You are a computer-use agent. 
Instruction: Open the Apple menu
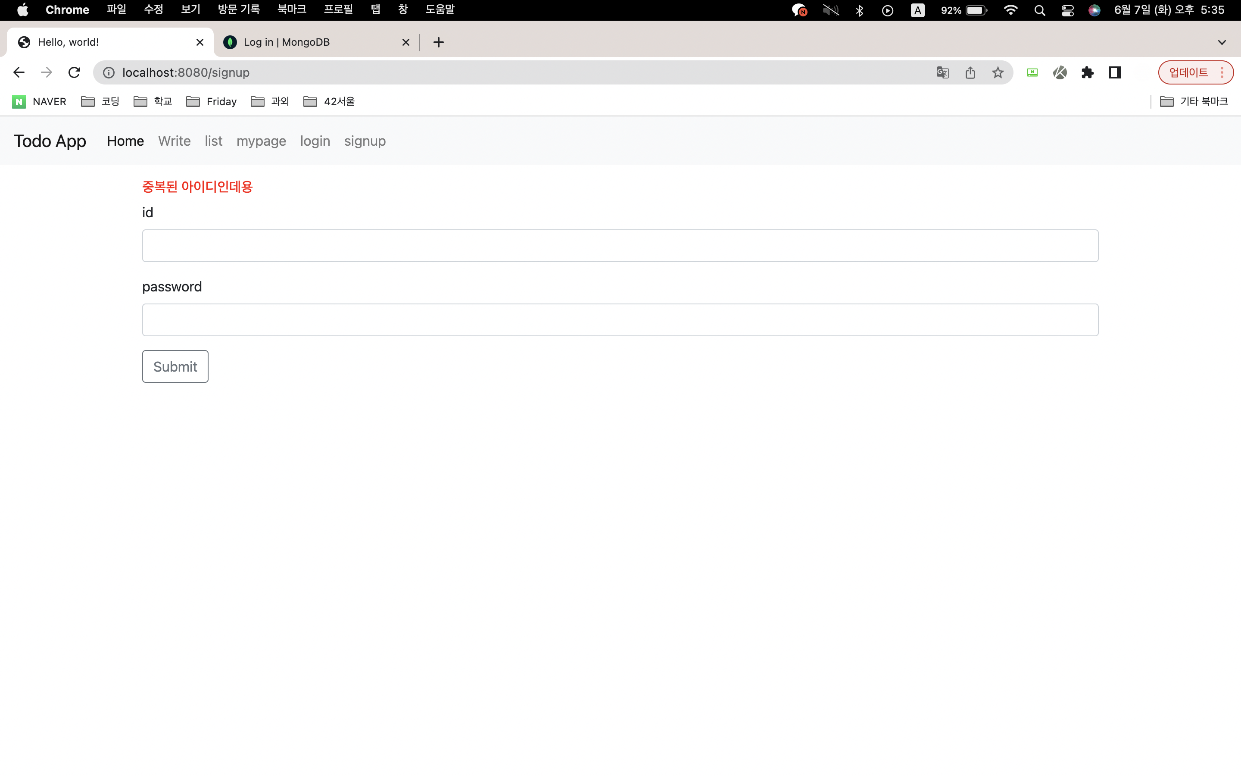22,10
